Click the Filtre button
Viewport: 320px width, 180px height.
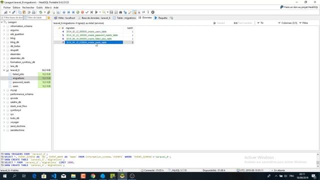pos(303,23)
